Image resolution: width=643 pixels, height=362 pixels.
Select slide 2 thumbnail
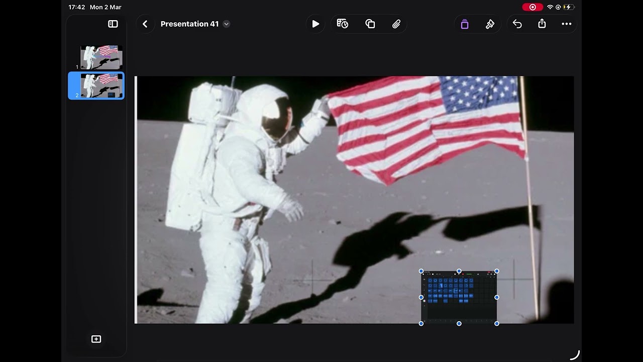pyautogui.click(x=101, y=85)
